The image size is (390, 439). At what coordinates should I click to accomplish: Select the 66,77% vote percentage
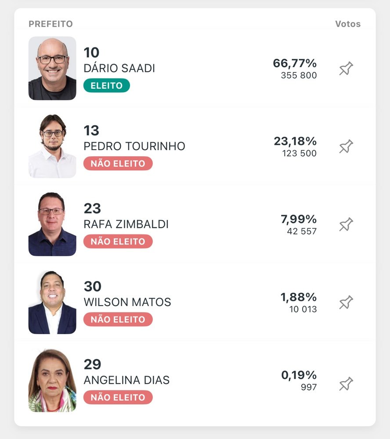[295, 63]
